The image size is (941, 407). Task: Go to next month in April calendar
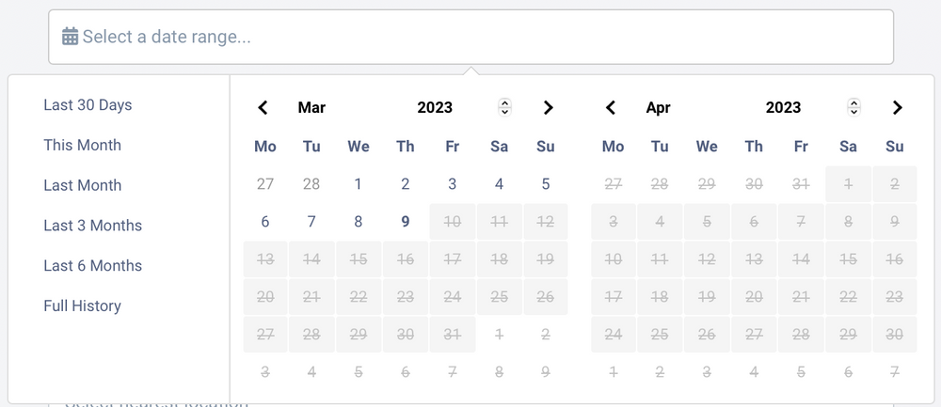click(x=897, y=107)
